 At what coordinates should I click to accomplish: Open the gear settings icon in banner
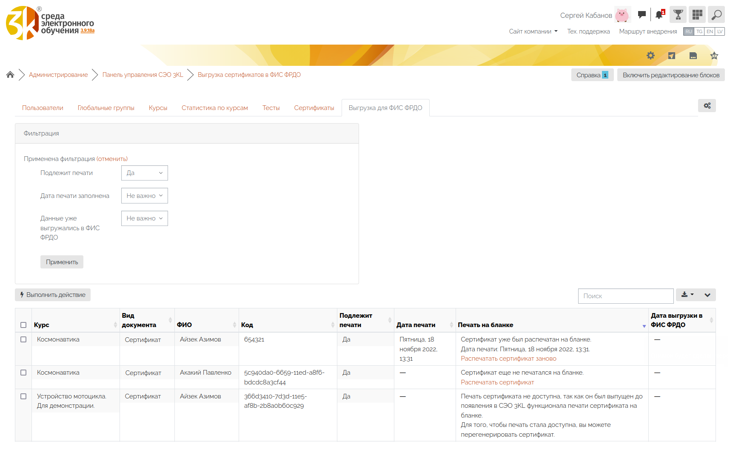point(650,56)
